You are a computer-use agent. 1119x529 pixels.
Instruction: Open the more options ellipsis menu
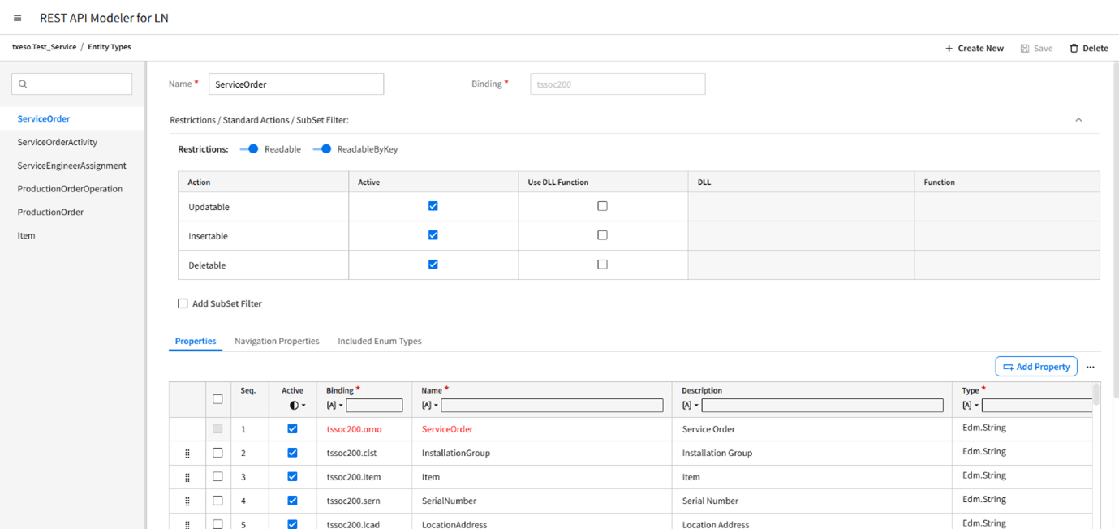pos(1090,368)
